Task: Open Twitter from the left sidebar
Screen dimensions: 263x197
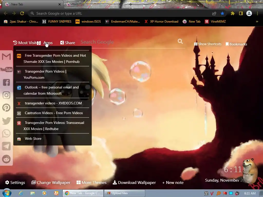Action: (x=6, y=121)
